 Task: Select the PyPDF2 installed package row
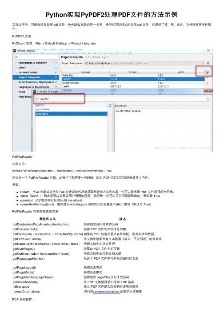click(x=133, y=79)
